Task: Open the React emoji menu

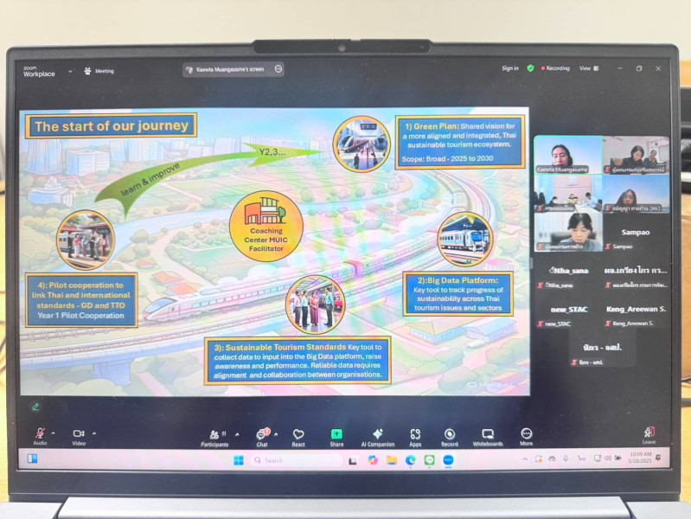Action: coord(298,435)
